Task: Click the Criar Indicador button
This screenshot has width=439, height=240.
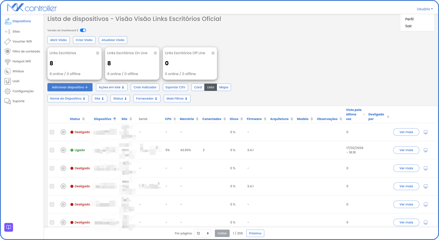Action: click(x=145, y=87)
